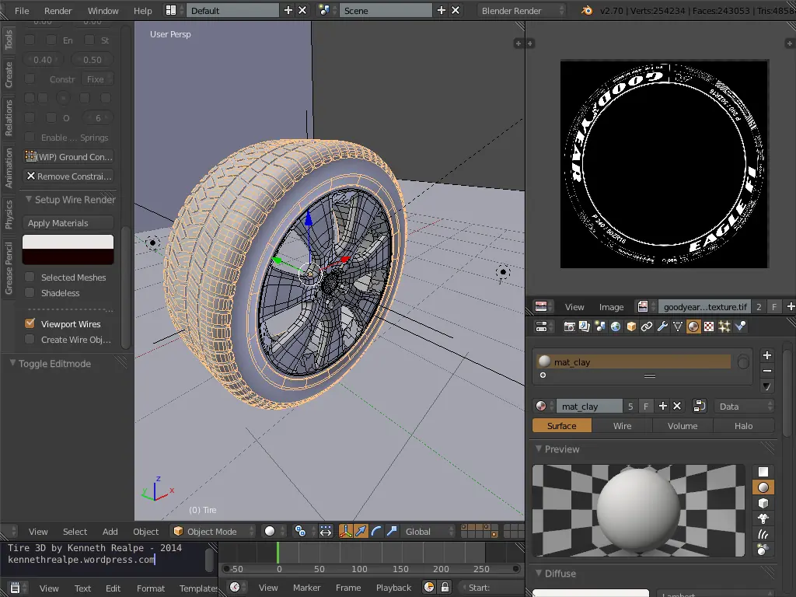Open the timeline Playback menu

[x=393, y=588]
